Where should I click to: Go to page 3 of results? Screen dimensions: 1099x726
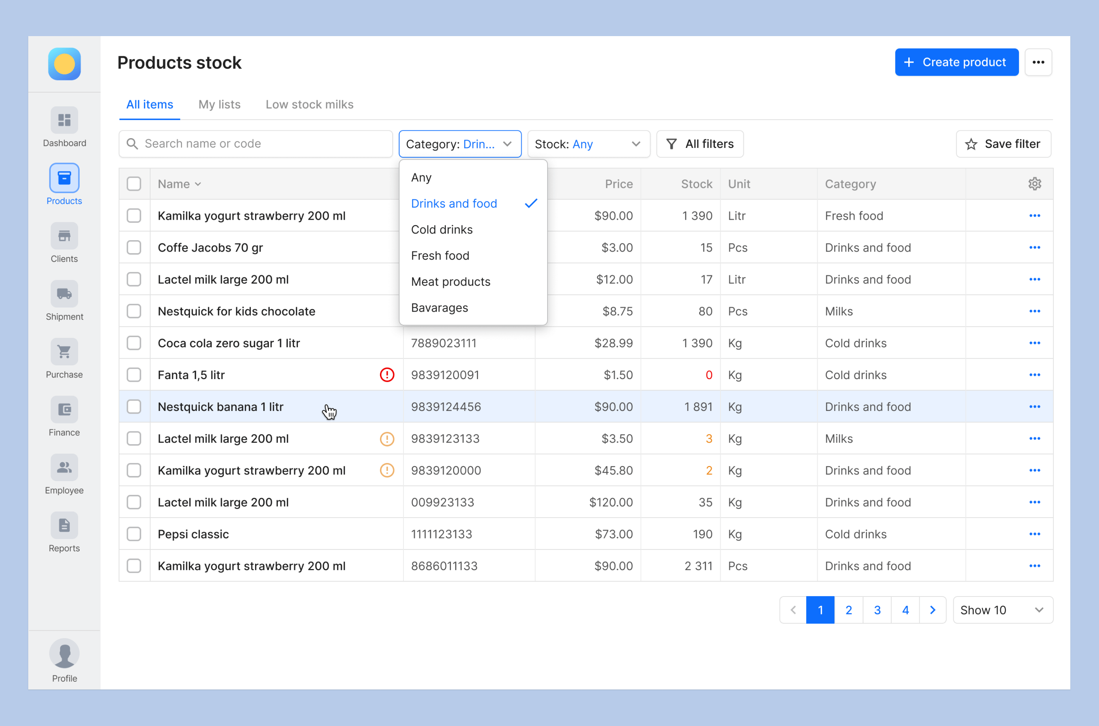[x=877, y=610]
